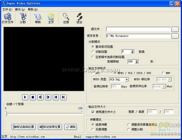Click the 注册 (Register) magnifier icon
The width and height of the screenshot is (182, 140).
pos(66,18)
